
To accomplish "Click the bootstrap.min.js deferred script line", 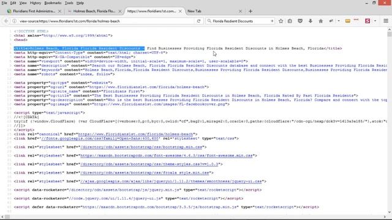I will coord(167,207).
